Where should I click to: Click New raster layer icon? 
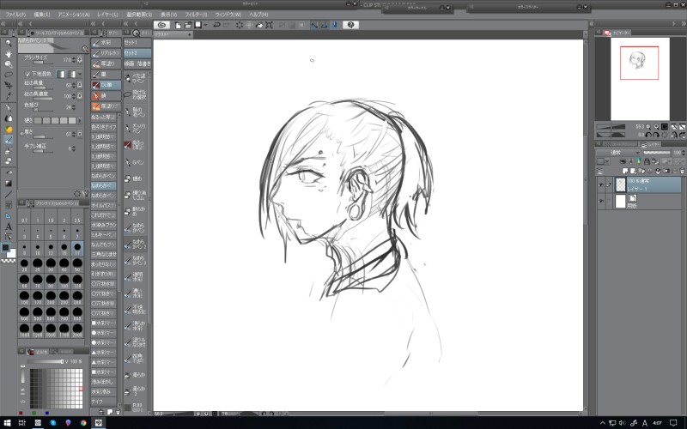pyautogui.click(x=626, y=171)
